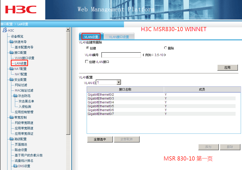Enable the 创建VLAN接口 checkbox
This screenshot has height=170, width=242.
coord(87,62)
